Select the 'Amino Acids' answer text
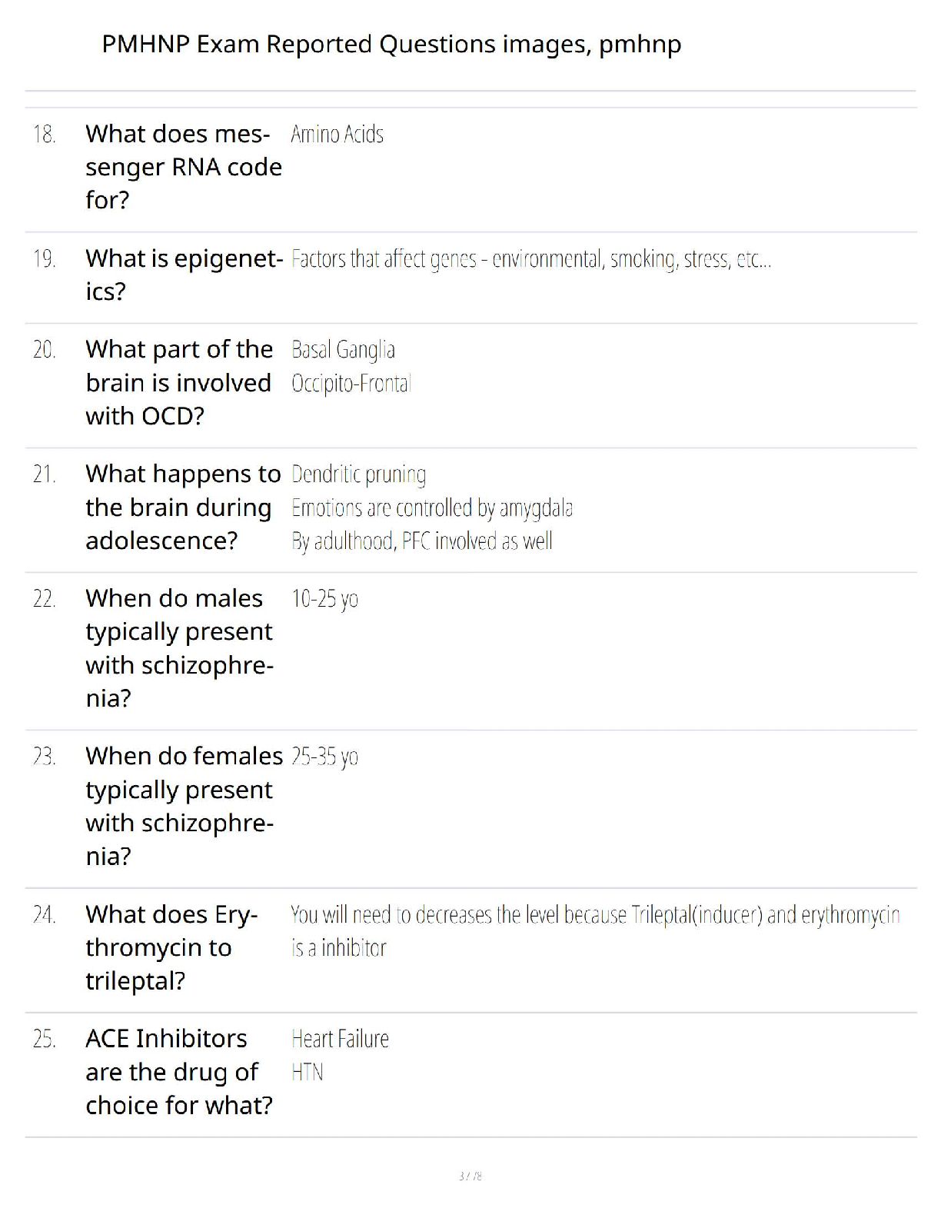The image size is (941, 1218). (337, 135)
